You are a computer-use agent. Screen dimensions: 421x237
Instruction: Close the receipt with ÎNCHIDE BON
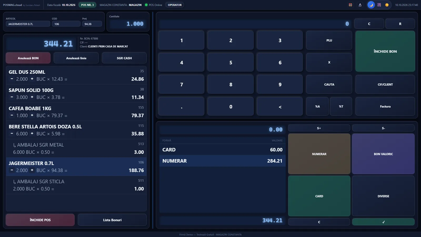pyautogui.click(x=385, y=51)
